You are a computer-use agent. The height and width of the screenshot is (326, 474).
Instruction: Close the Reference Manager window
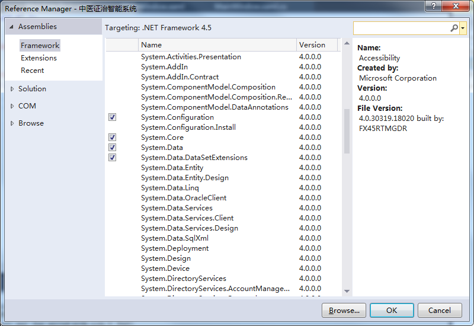[456, 6]
